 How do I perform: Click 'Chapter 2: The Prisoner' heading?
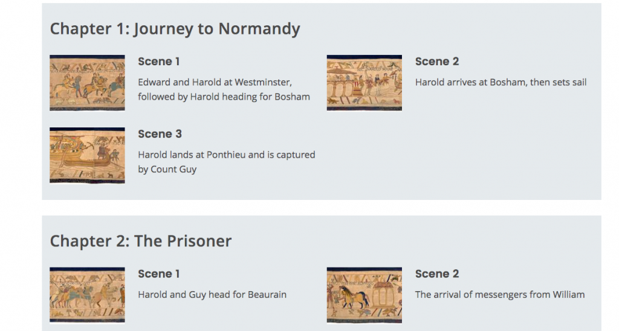tap(140, 241)
